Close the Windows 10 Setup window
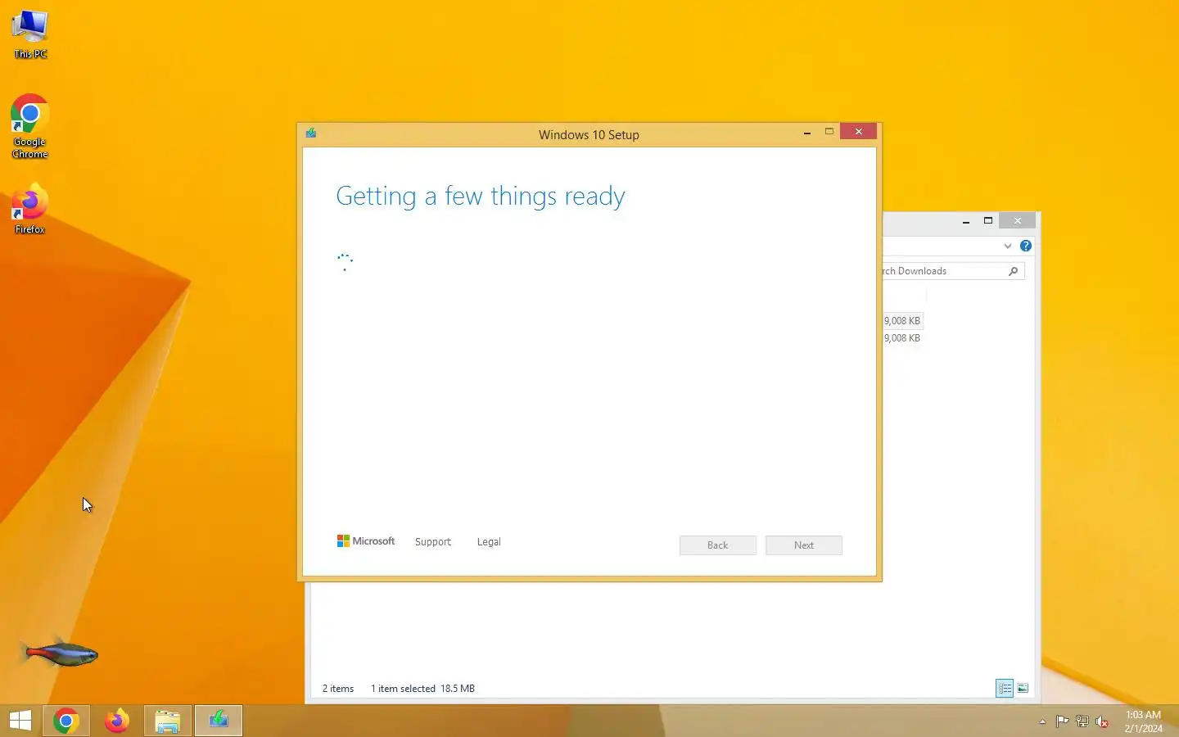 click(x=858, y=132)
